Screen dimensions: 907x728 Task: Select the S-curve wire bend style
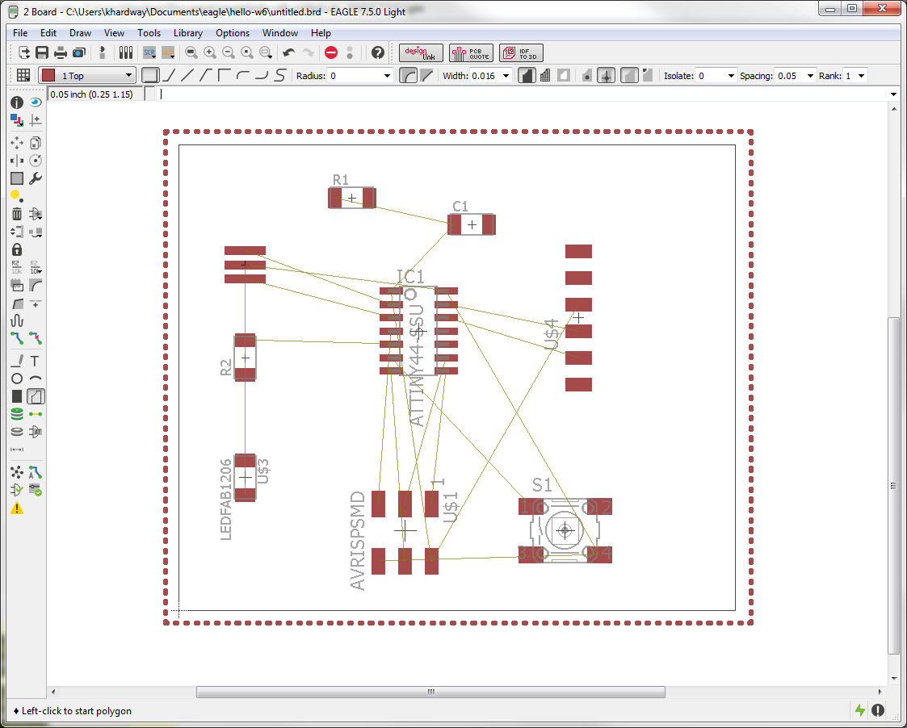[x=280, y=76]
